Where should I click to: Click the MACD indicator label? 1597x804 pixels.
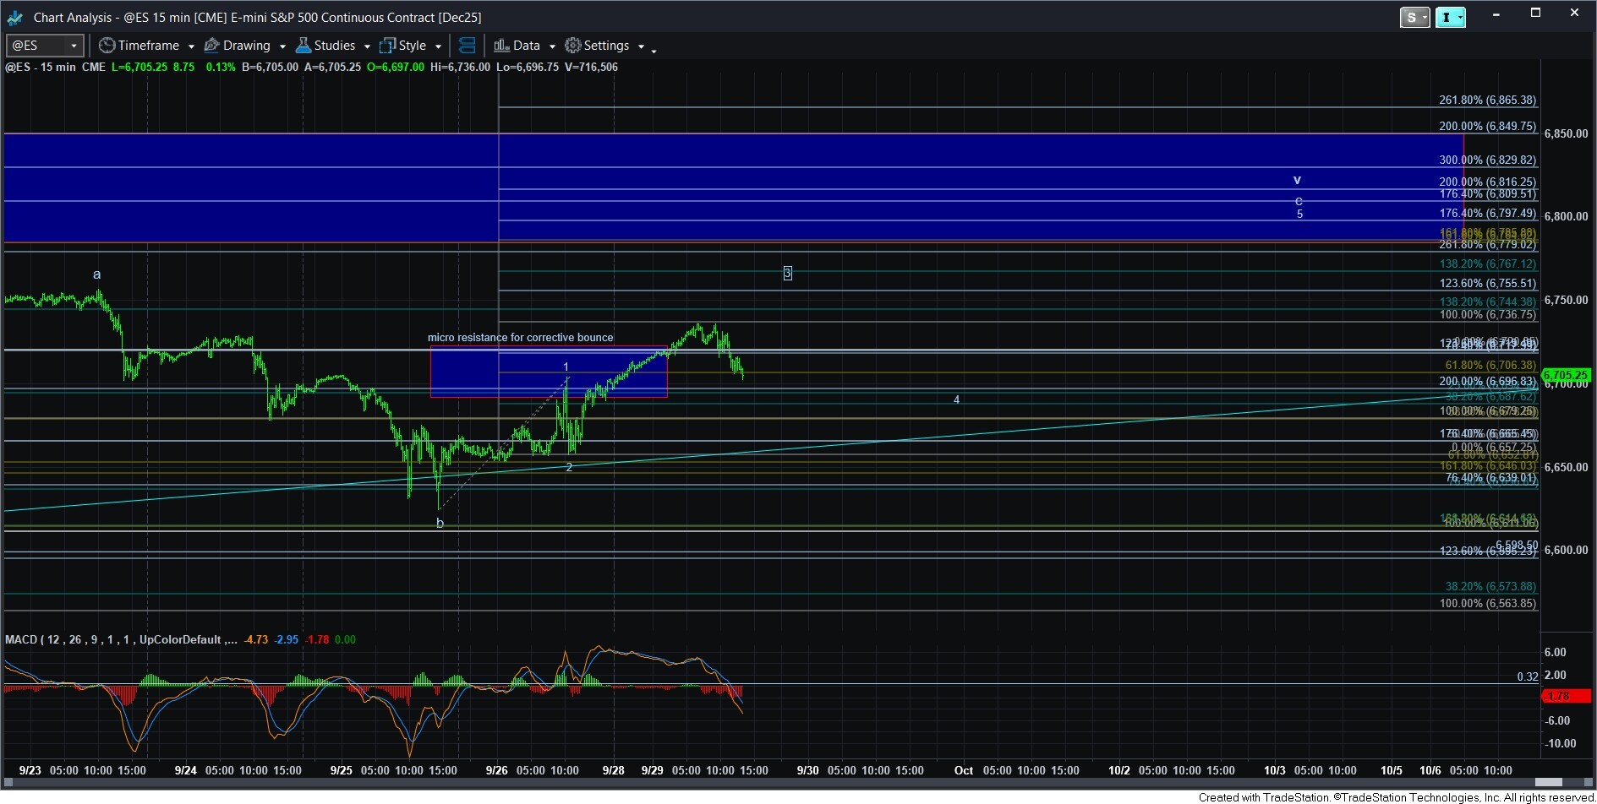[x=21, y=639]
